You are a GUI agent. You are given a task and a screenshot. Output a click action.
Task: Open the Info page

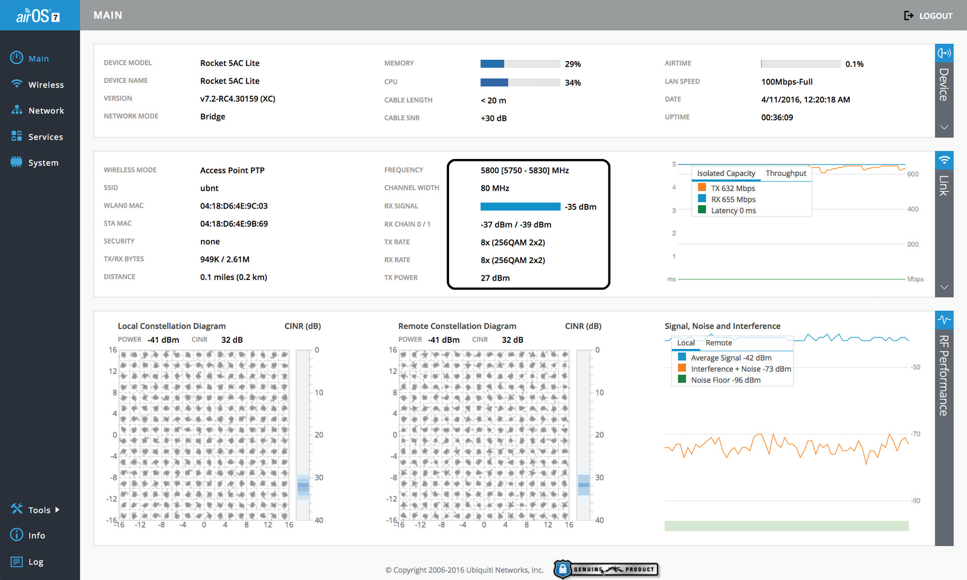coord(37,535)
